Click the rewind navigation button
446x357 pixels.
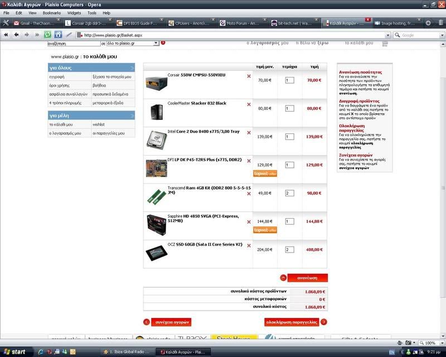[x=6, y=35]
